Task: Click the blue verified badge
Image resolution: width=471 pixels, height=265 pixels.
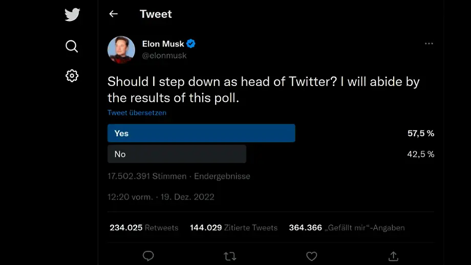Action: point(191,44)
